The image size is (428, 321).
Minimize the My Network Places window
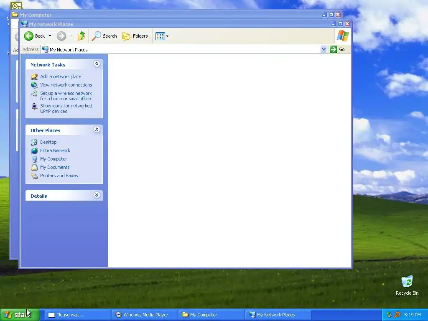334,24
